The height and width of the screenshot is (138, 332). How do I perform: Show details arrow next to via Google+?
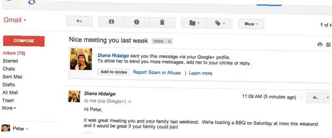coord(129,102)
